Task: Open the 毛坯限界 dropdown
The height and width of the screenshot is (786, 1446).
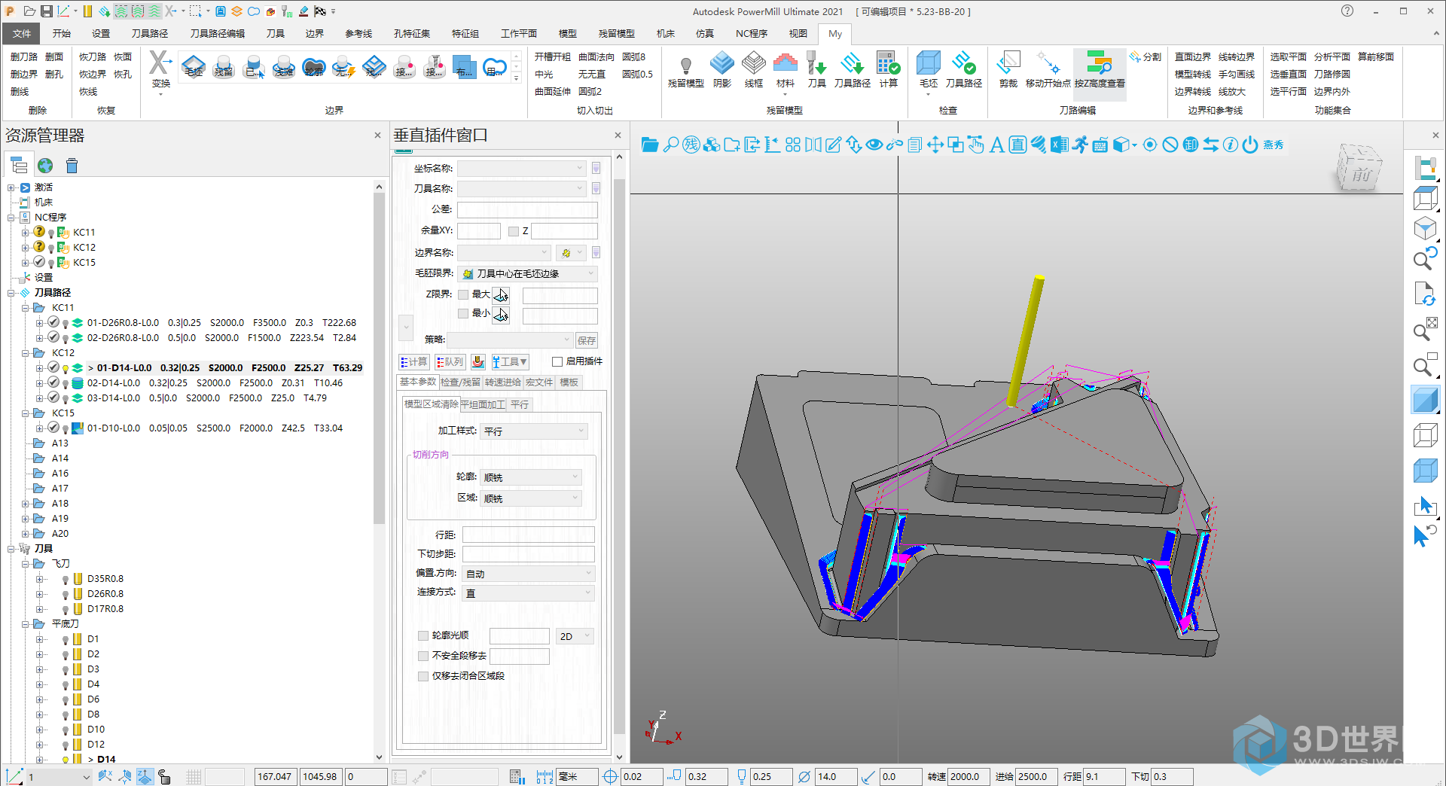Action: (x=527, y=274)
